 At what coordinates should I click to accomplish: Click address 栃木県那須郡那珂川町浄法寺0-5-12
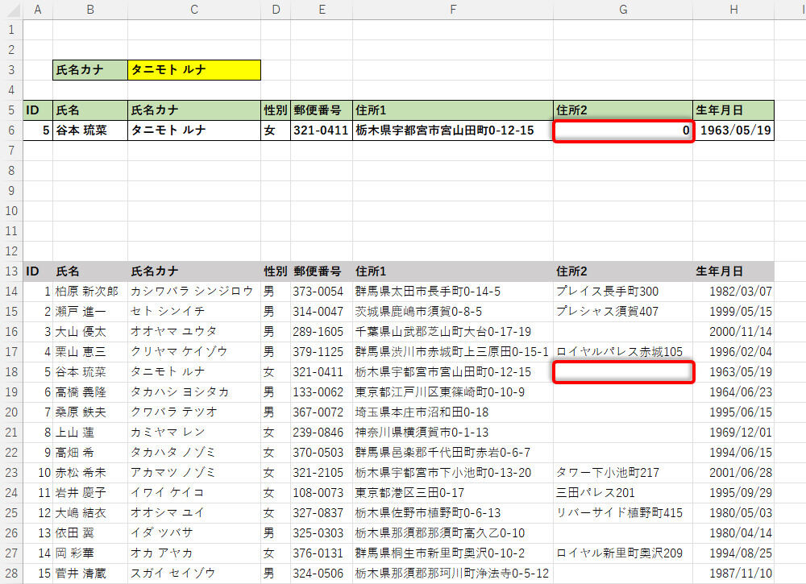453,574
